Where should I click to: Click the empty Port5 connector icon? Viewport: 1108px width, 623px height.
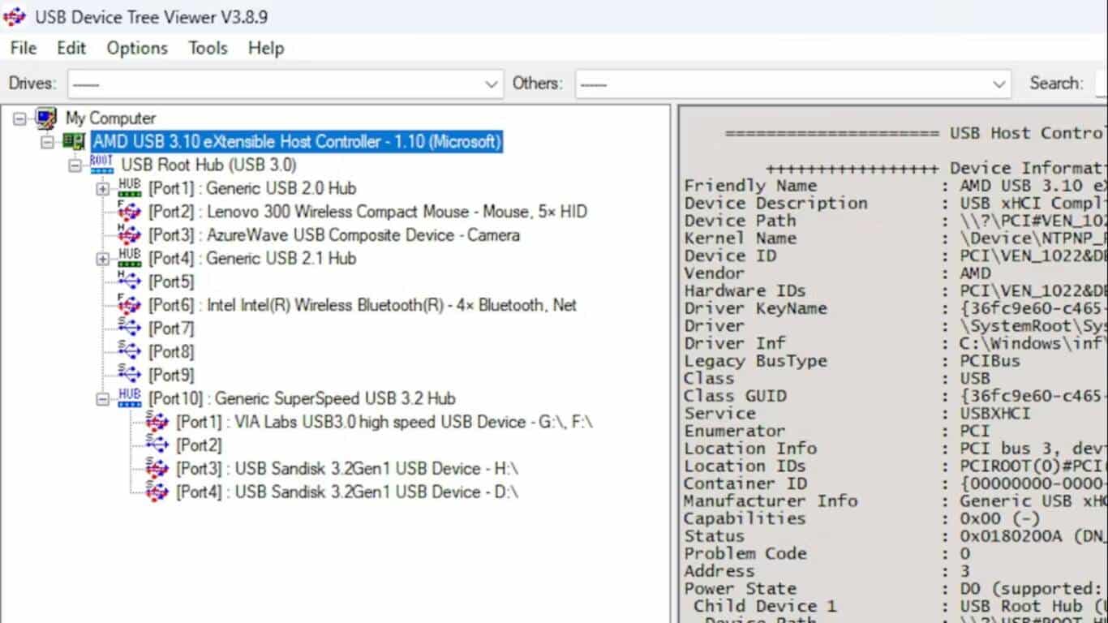coord(129,281)
